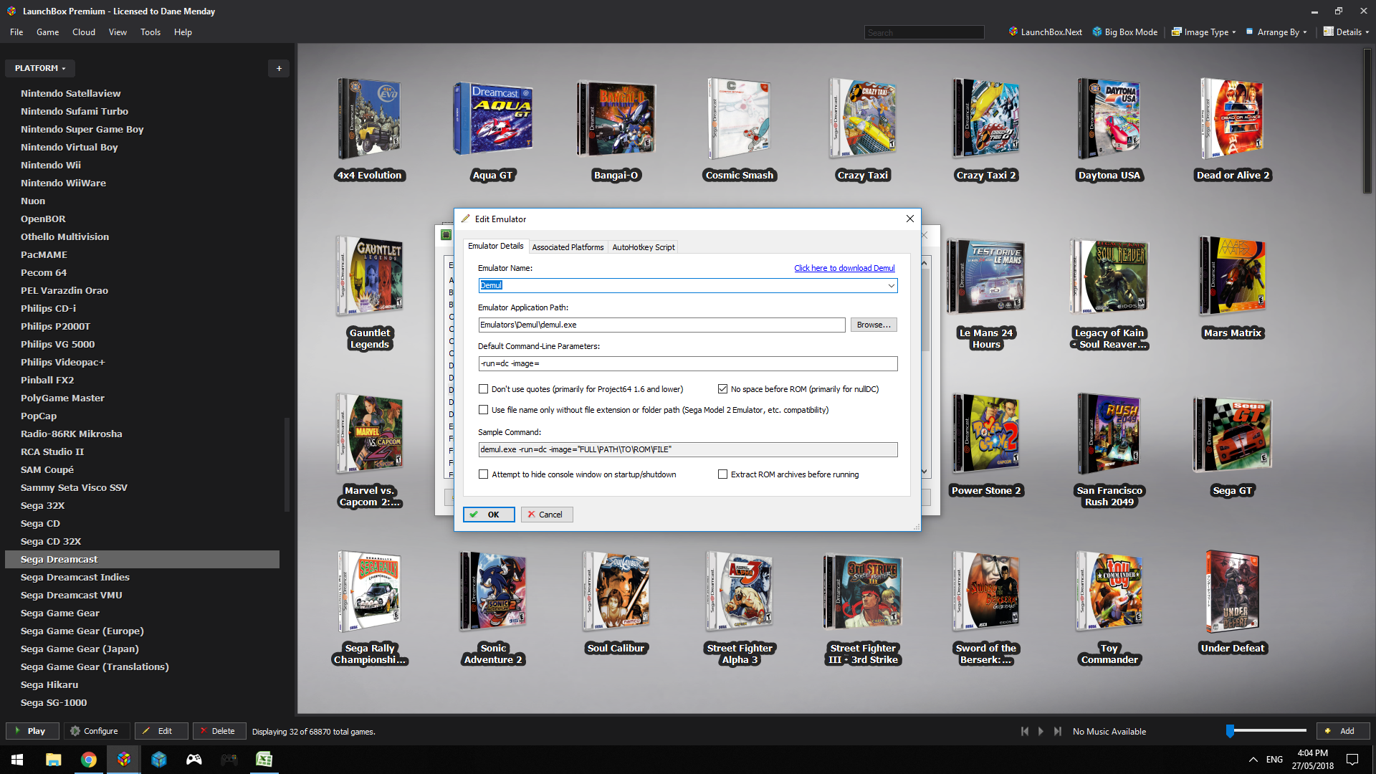Switch to Associated Platforms tab

(x=568, y=247)
